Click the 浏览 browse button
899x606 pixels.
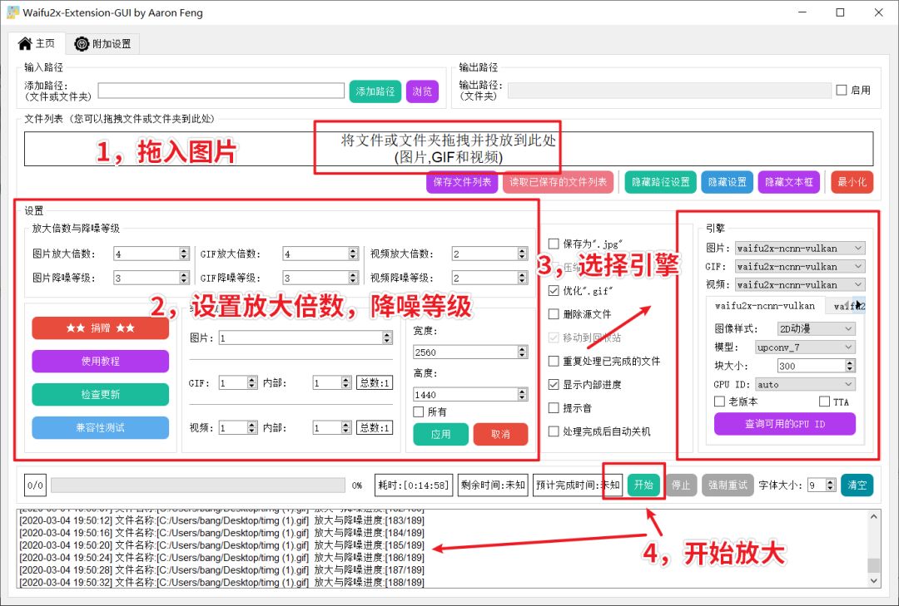422,91
